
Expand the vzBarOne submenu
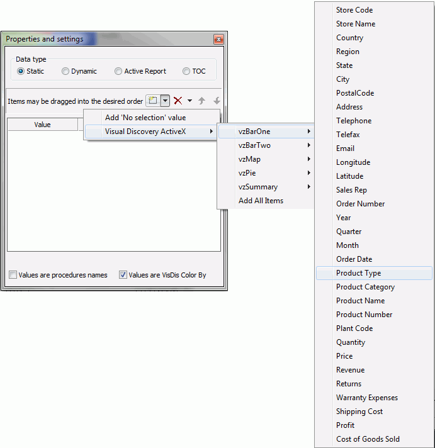click(x=266, y=132)
